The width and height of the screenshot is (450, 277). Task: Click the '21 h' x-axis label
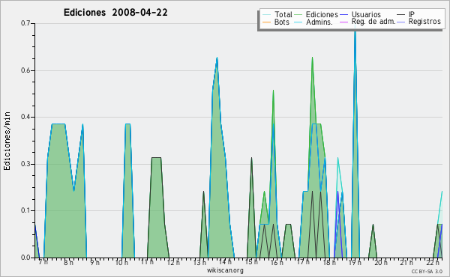tap(406, 262)
